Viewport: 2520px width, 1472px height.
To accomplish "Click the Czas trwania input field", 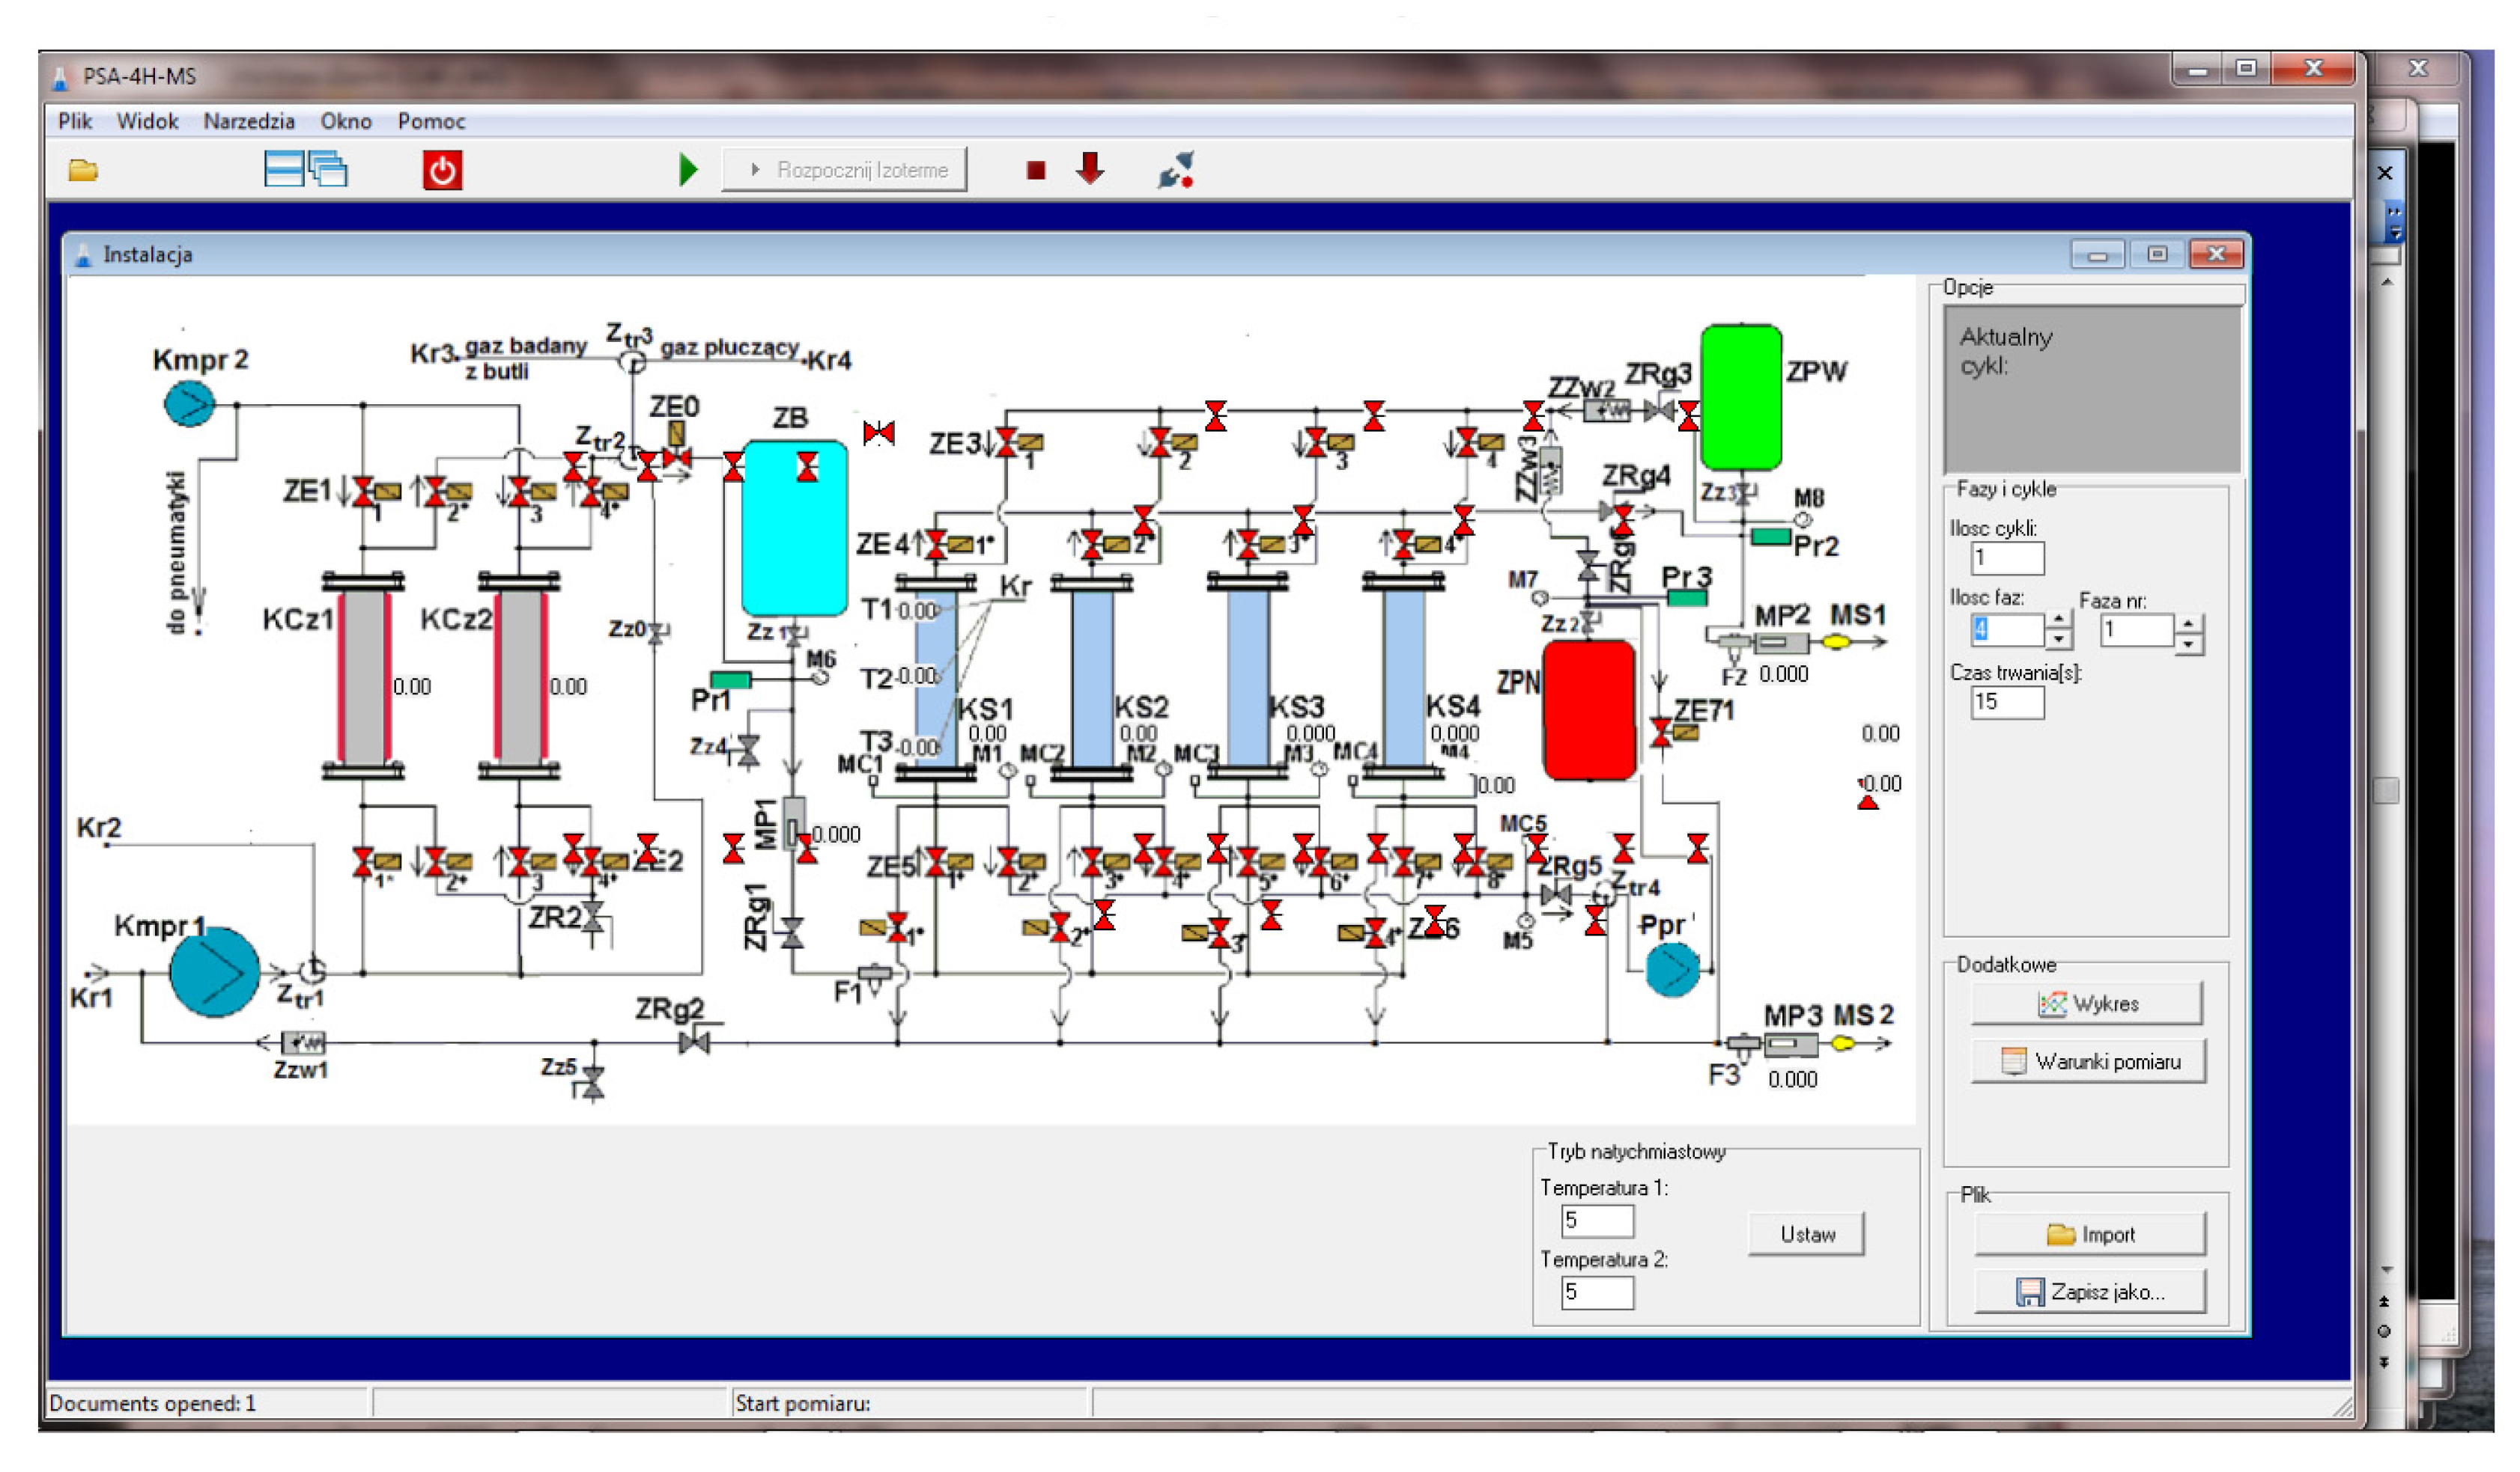I will pyautogui.click(x=2006, y=703).
